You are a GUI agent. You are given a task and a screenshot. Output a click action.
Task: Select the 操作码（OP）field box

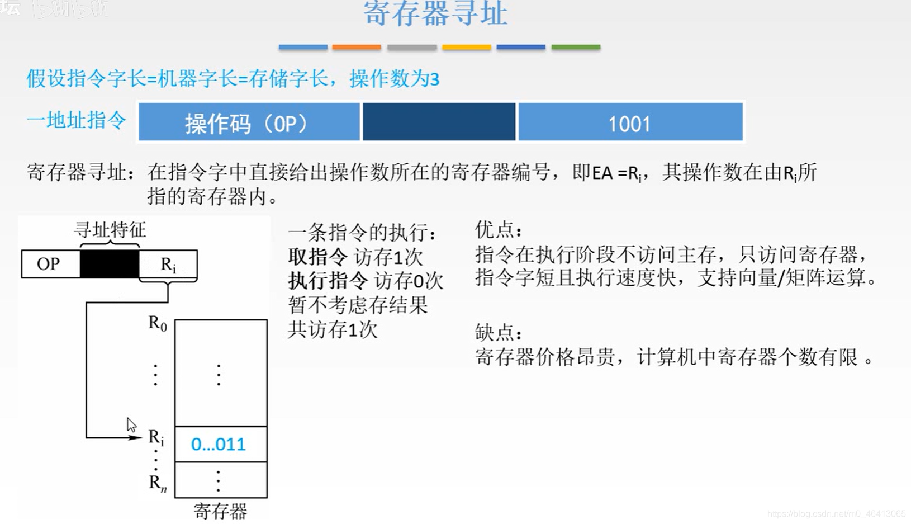click(249, 122)
